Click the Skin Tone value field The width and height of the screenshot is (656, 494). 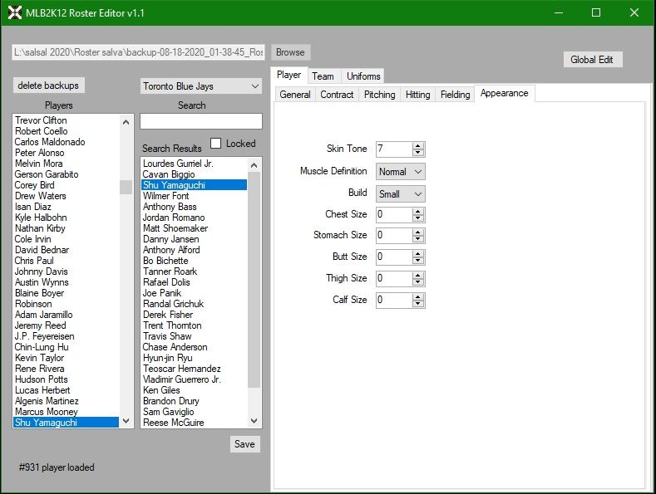394,149
